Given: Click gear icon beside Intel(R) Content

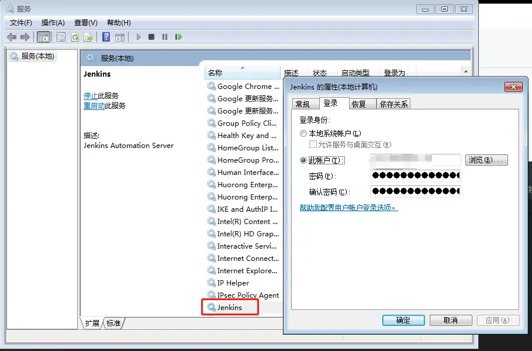Looking at the screenshot, I should pos(212,221).
